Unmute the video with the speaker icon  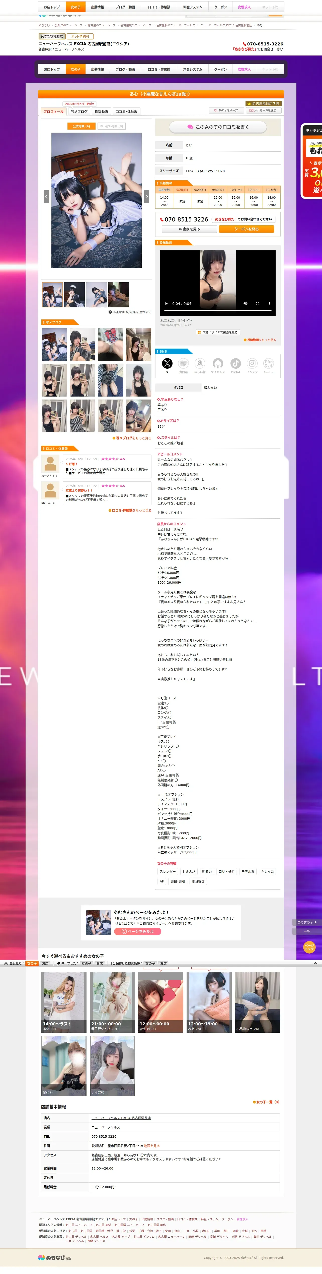click(x=246, y=304)
